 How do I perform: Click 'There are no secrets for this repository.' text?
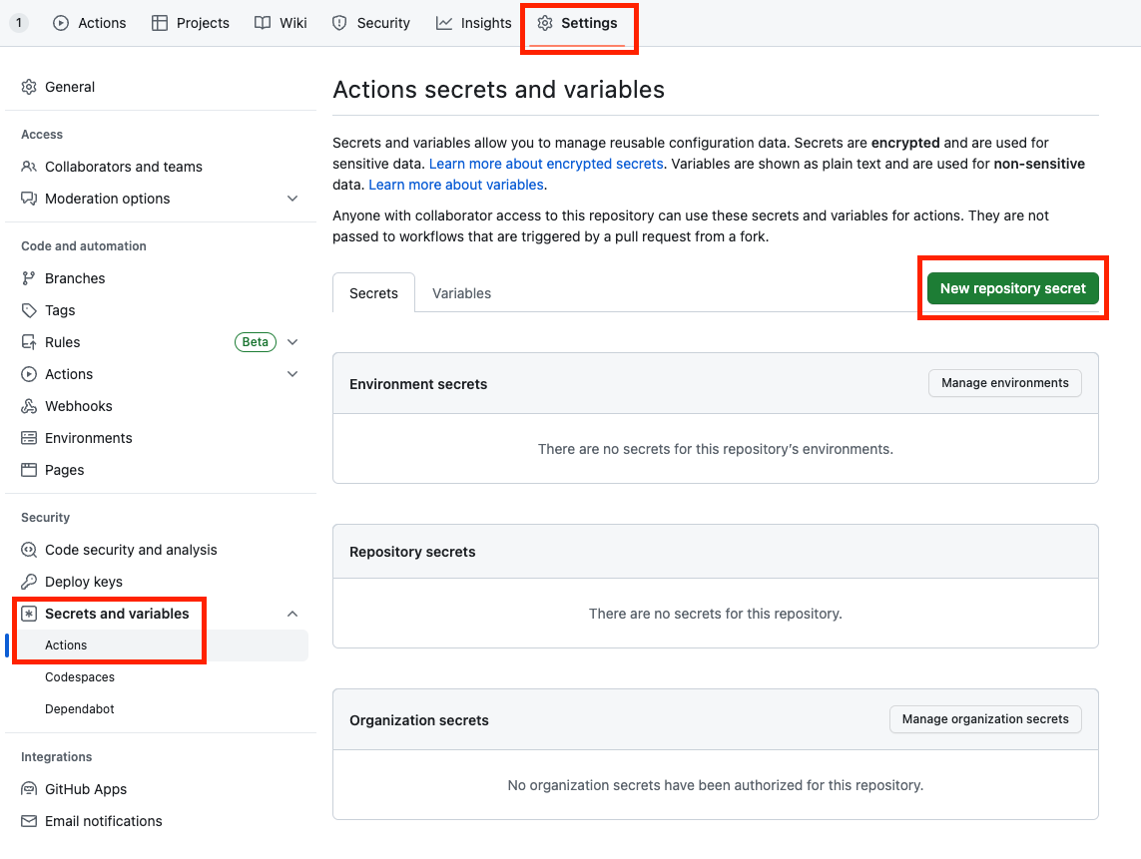click(716, 614)
